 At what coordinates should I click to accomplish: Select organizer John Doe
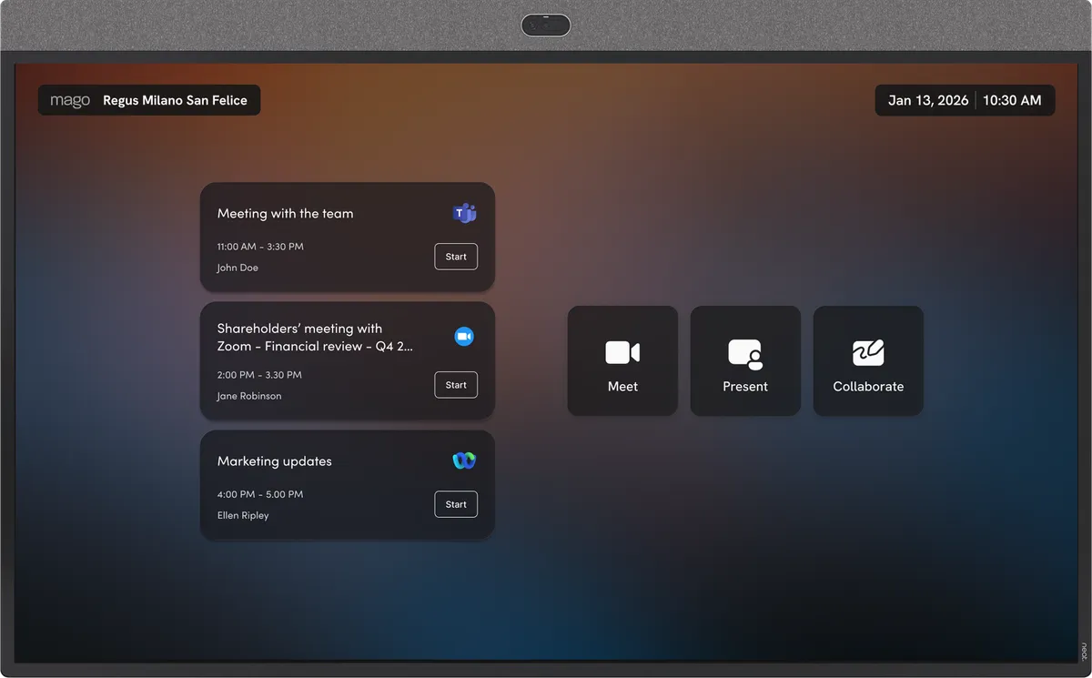tap(238, 268)
